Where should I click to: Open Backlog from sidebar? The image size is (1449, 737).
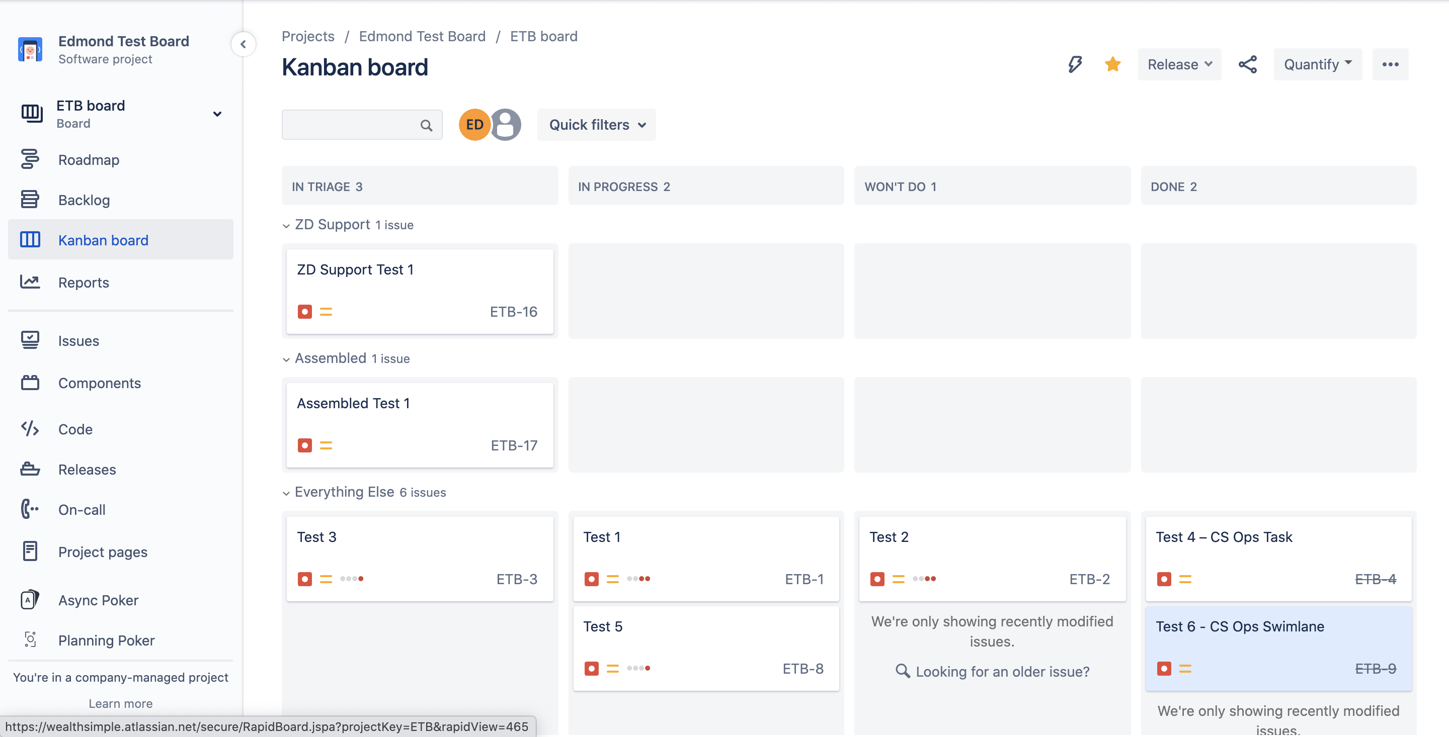(x=120, y=200)
